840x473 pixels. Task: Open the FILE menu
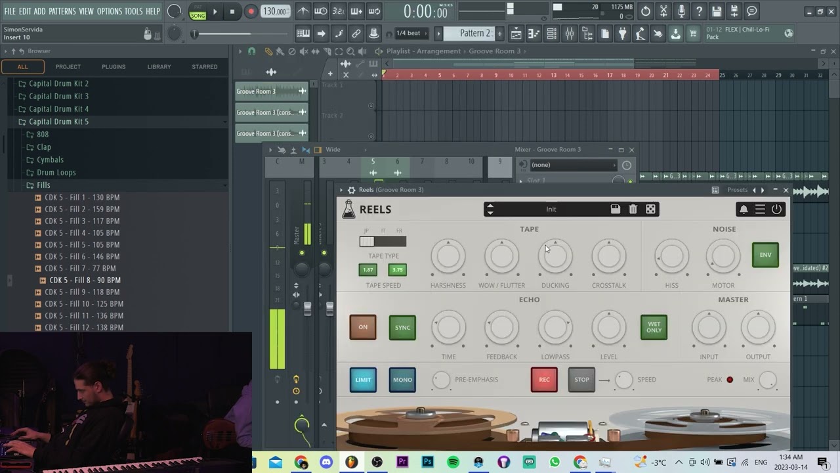(10, 11)
